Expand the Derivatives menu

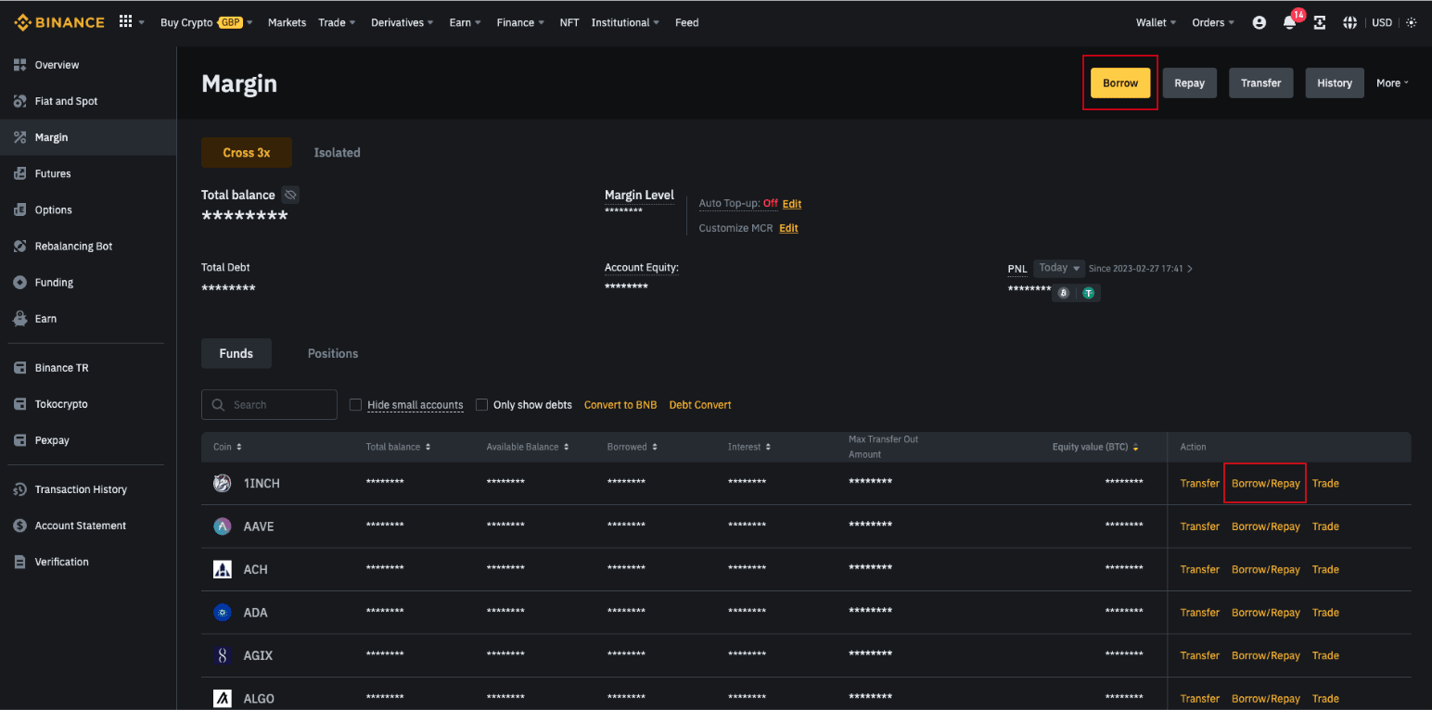[x=403, y=22]
